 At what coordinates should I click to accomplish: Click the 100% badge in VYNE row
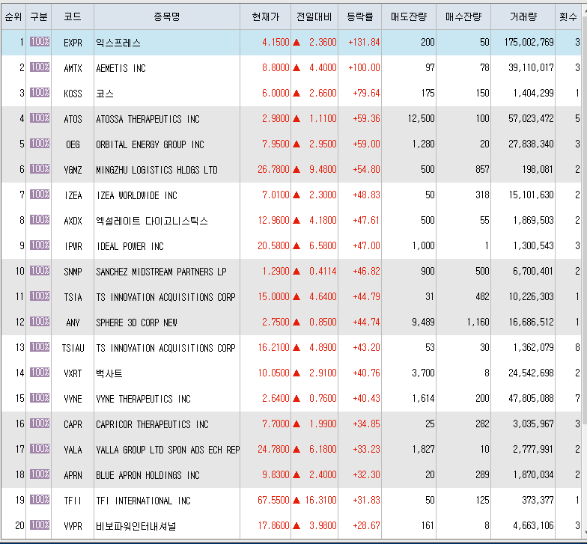(x=40, y=398)
